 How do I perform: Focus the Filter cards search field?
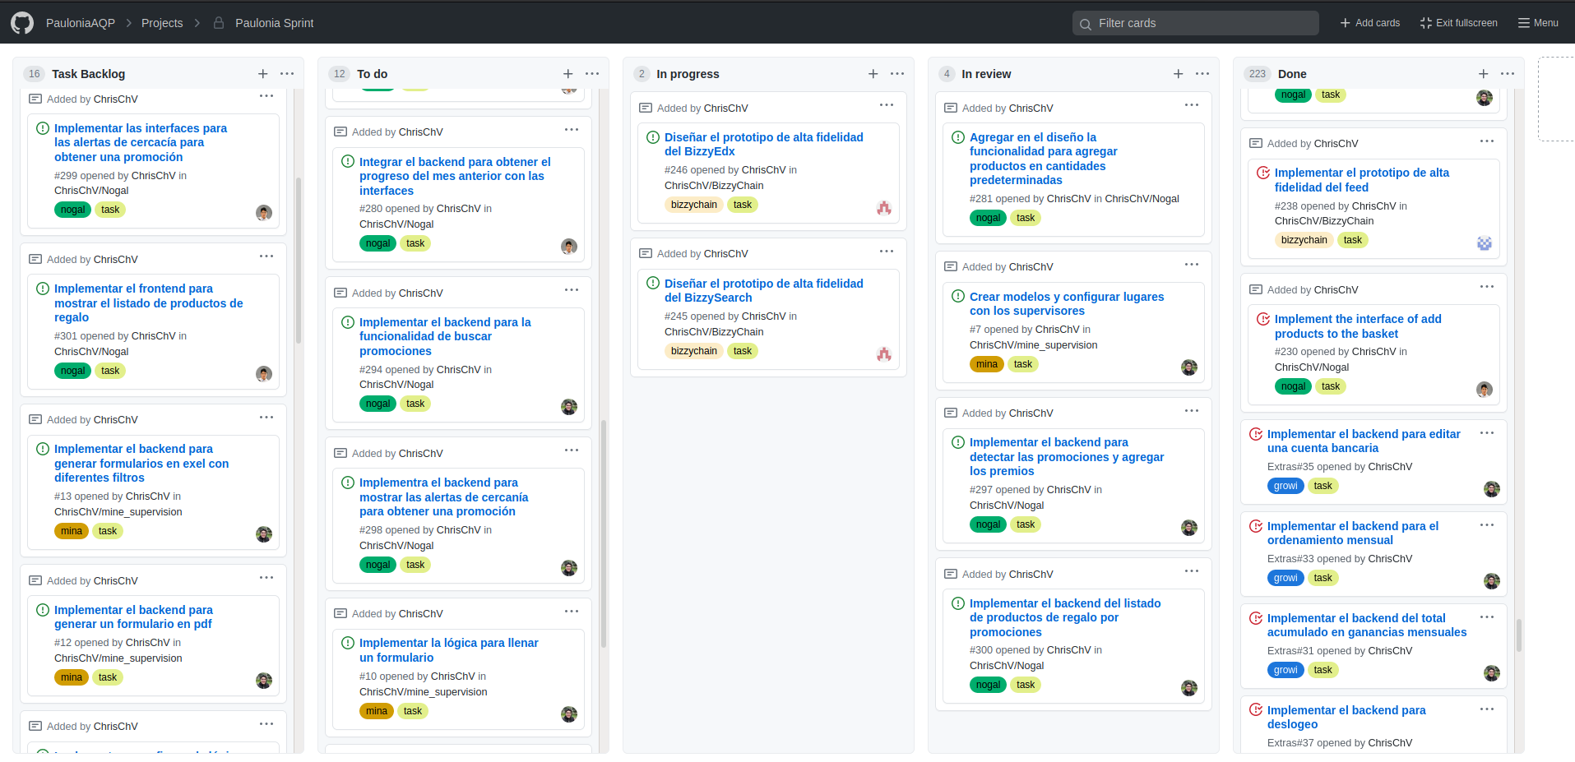(x=1196, y=23)
